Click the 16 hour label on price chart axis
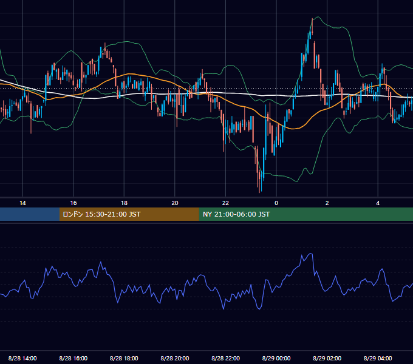The image size is (413, 364). click(73, 203)
